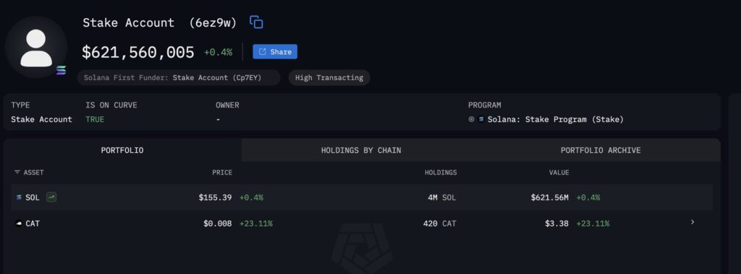Click the HOLDINGS column header
741x274 pixels.
pos(441,172)
